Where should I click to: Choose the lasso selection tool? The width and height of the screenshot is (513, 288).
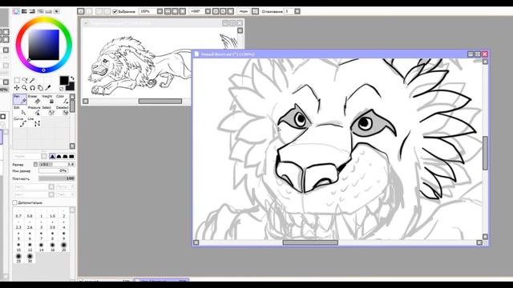[x=25, y=80]
